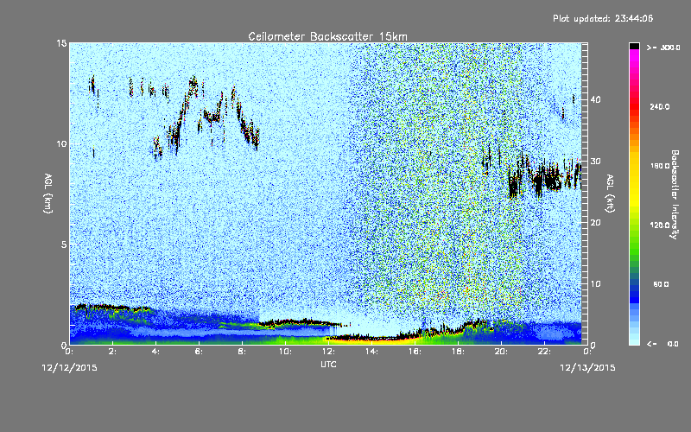Click the '12/13/2015' end date label
The height and width of the screenshot is (432, 691).
click(587, 367)
